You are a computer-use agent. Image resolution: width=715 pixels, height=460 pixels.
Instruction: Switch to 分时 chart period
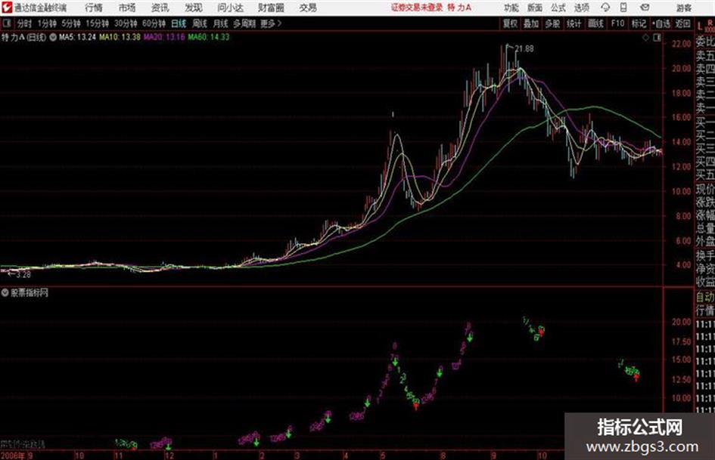[24, 23]
